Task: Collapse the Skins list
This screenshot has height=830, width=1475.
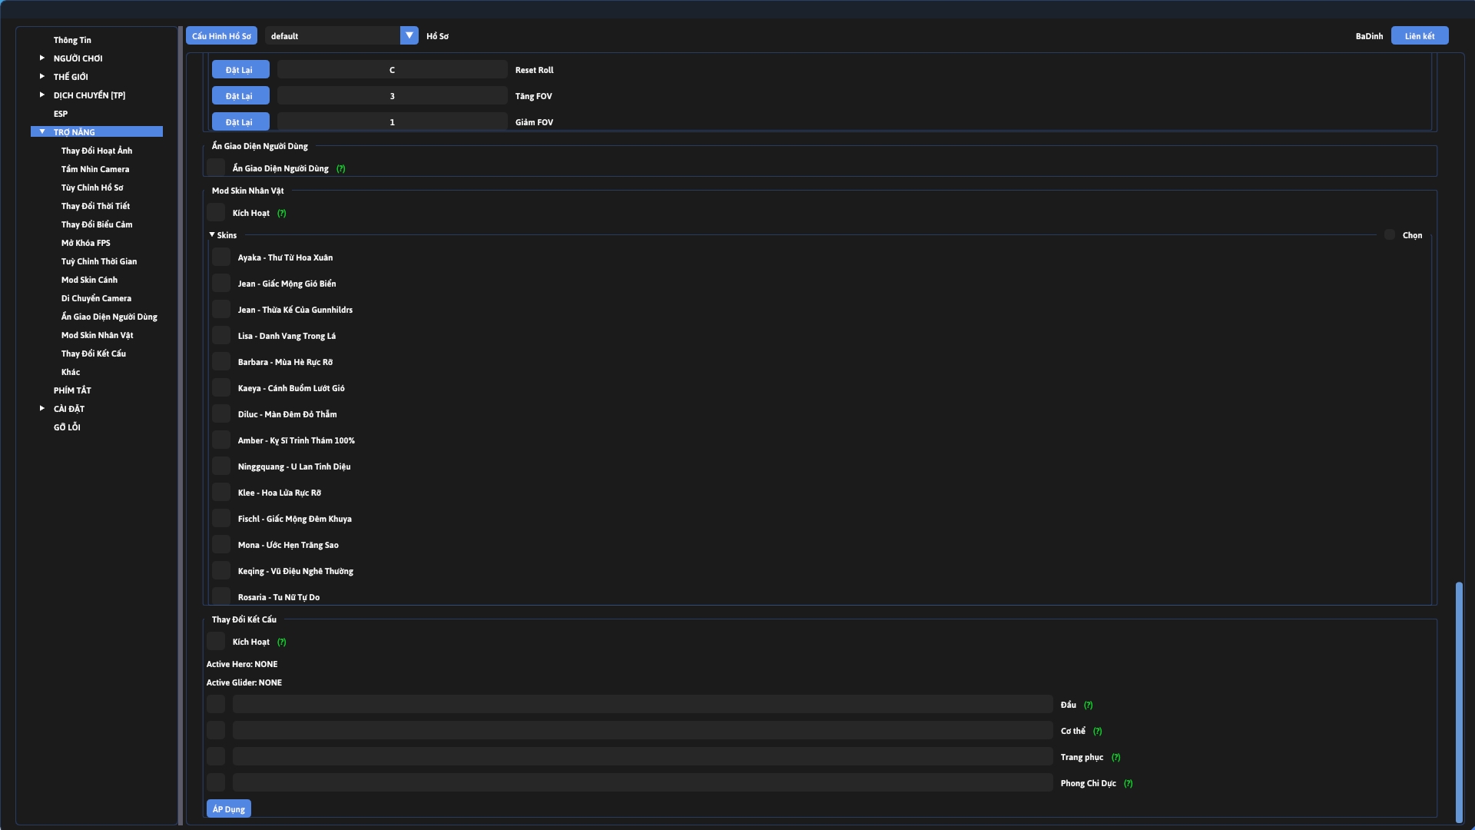Action: pos(212,235)
